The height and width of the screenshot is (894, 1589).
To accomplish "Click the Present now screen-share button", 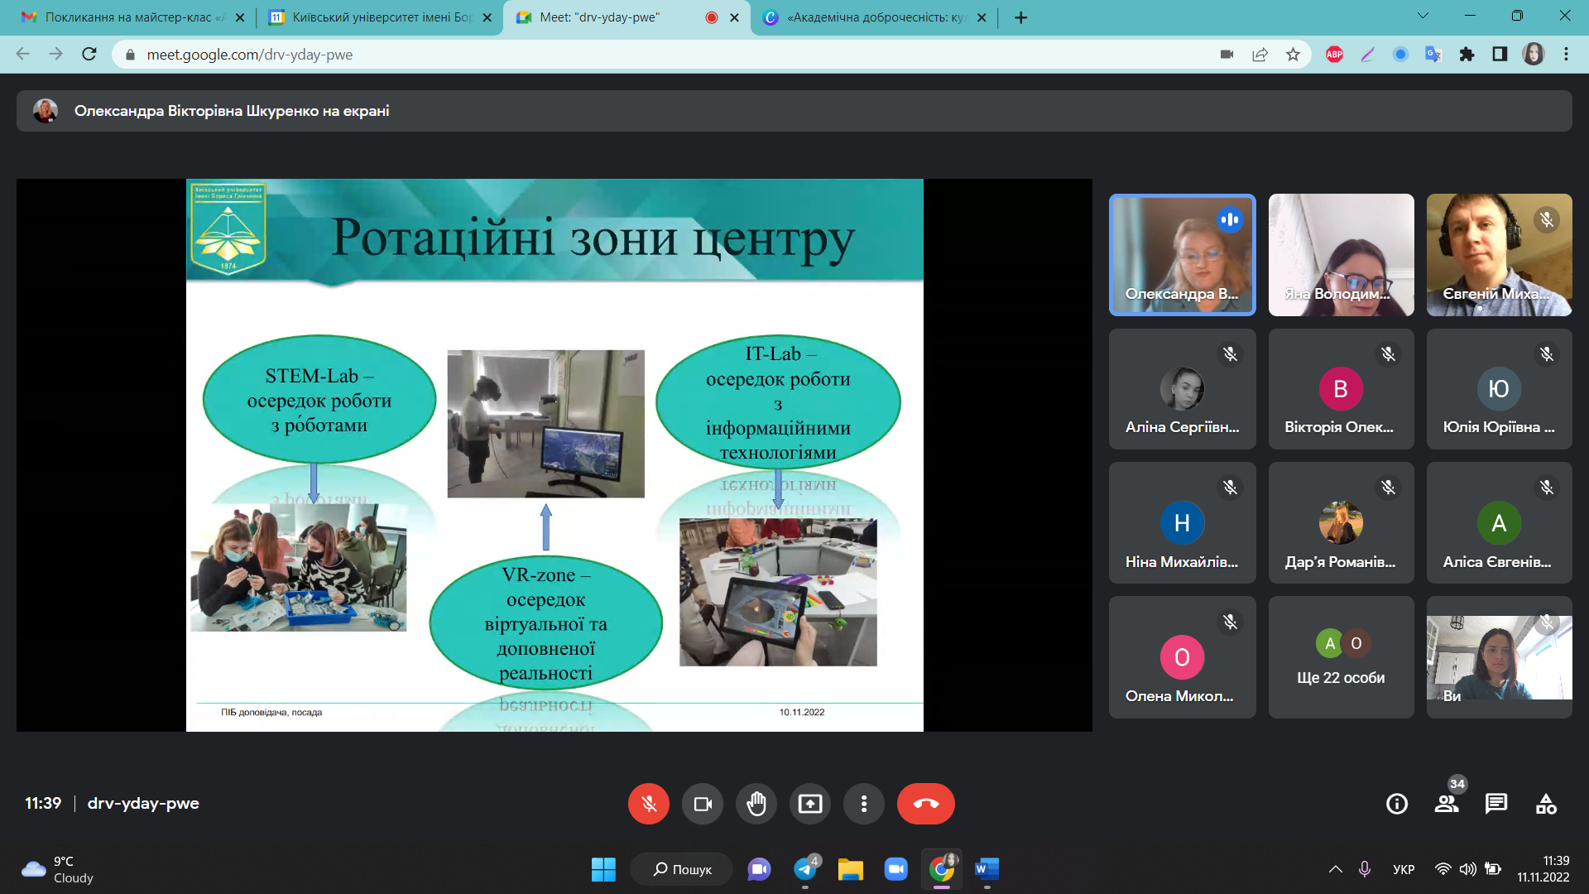I will pos(810,804).
